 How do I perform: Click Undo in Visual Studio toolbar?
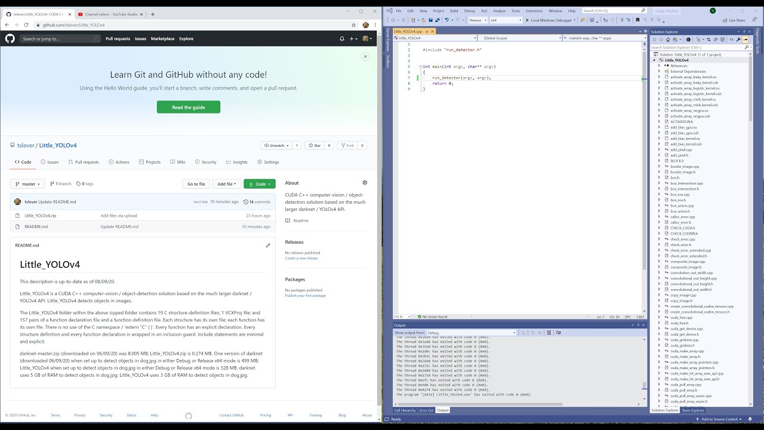click(x=447, y=20)
